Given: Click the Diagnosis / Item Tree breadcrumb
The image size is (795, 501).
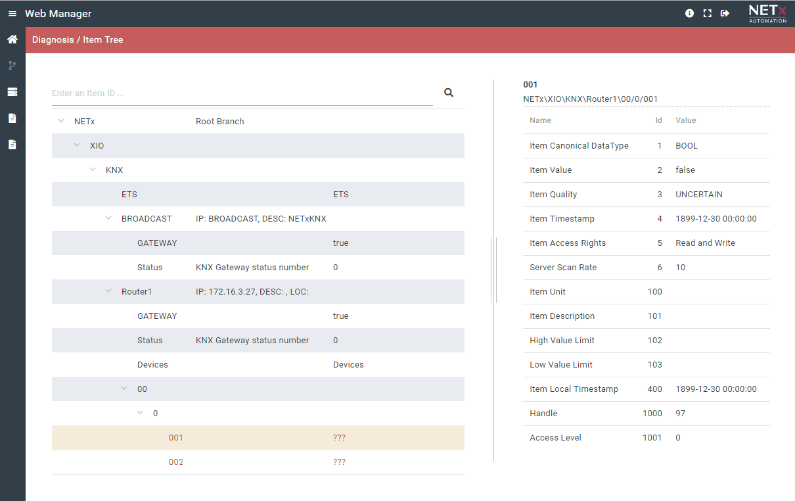Looking at the screenshot, I should point(78,39).
